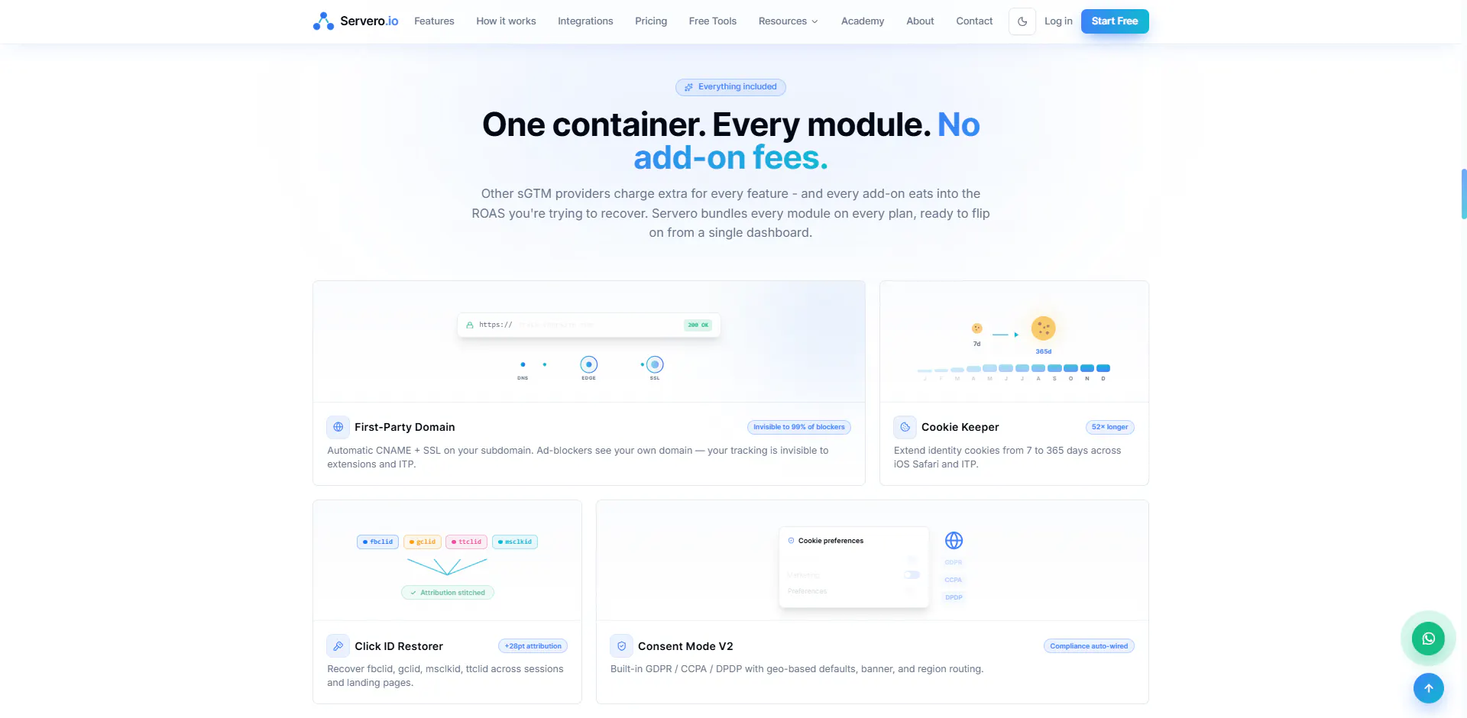
Task: Click the Consent Mode V2 heading
Action: coord(685,646)
